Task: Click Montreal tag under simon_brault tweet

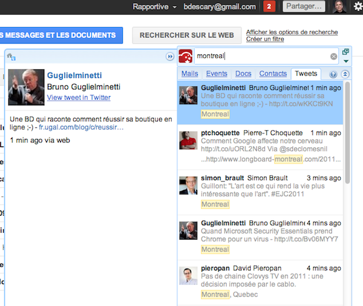Action: click(x=215, y=205)
